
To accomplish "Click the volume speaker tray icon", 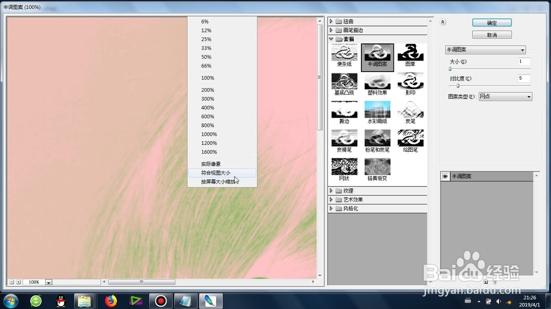I will click(x=498, y=301).
